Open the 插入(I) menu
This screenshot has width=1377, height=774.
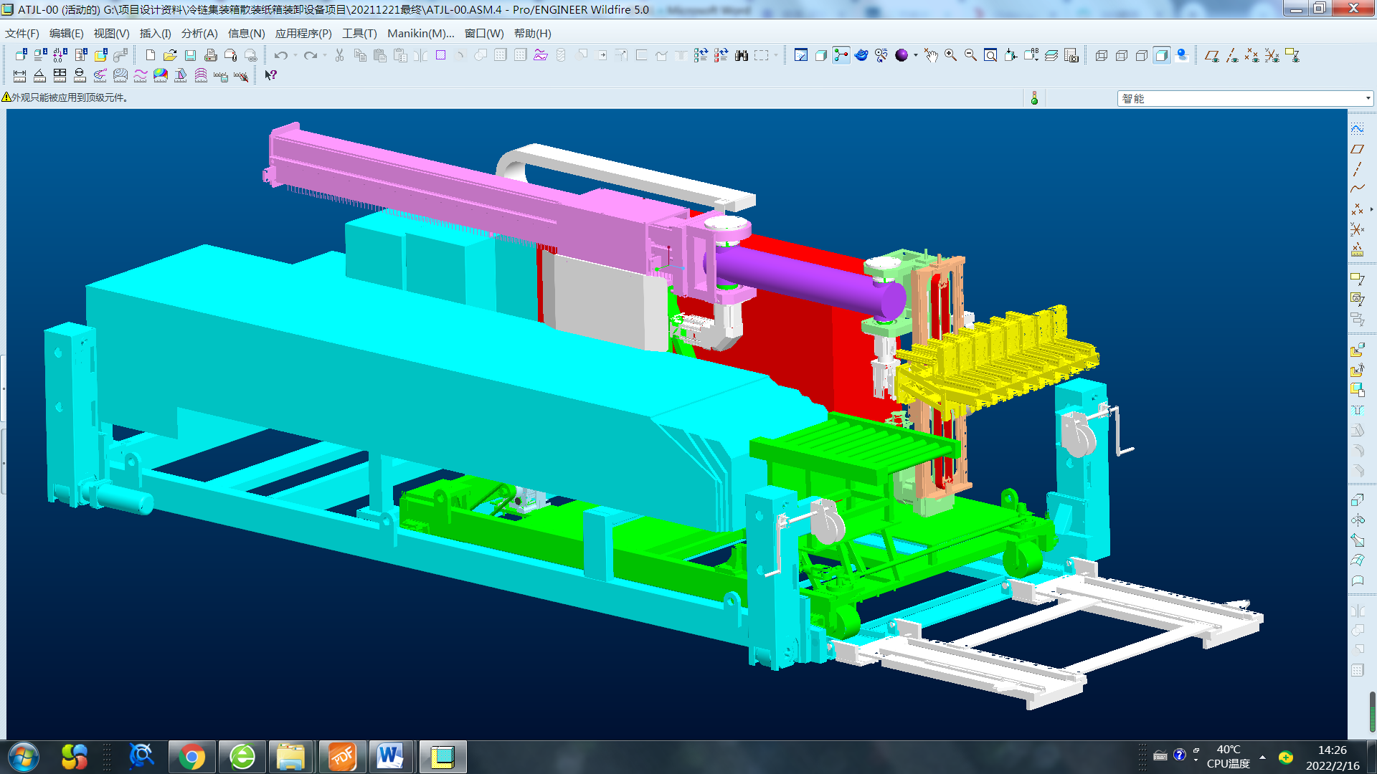(155, 33)
